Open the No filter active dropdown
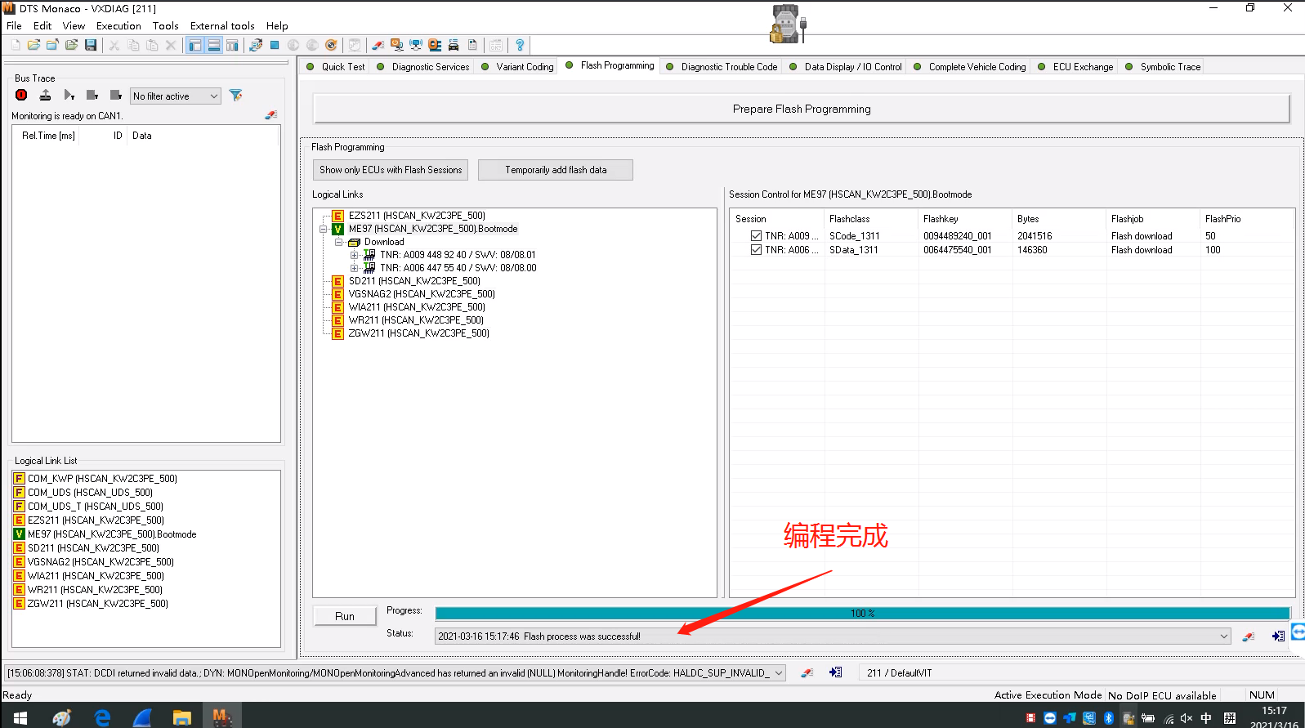1305x728 pixels. (176, 96)
